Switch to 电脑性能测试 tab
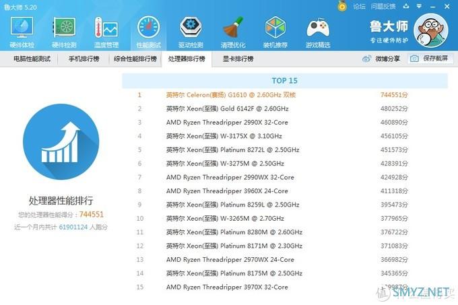This screenshot has width=458, height=305. click(32, 59)
